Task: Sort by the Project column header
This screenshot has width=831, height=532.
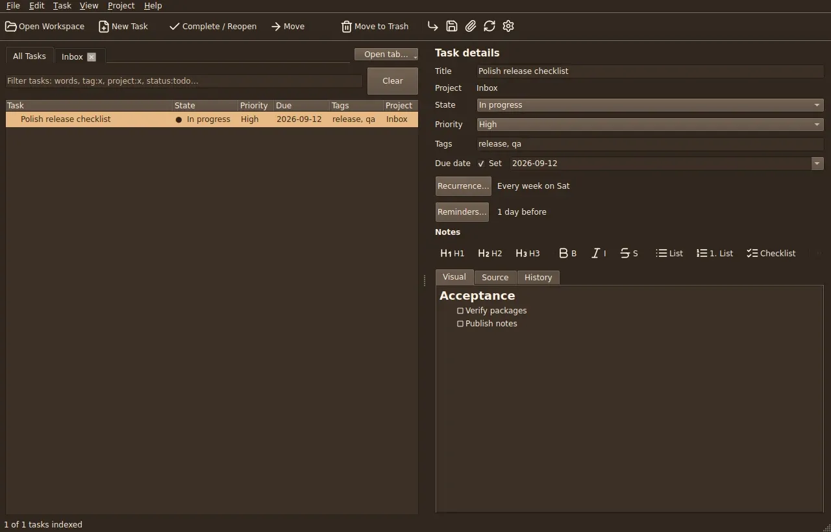Action: 401,106
